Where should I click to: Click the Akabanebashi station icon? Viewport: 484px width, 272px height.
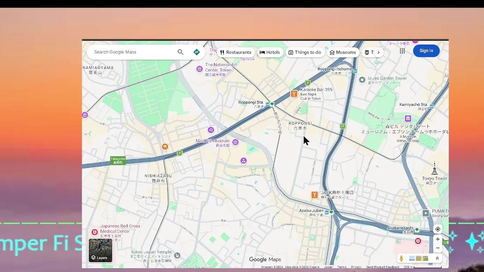(x=417, y=230)
